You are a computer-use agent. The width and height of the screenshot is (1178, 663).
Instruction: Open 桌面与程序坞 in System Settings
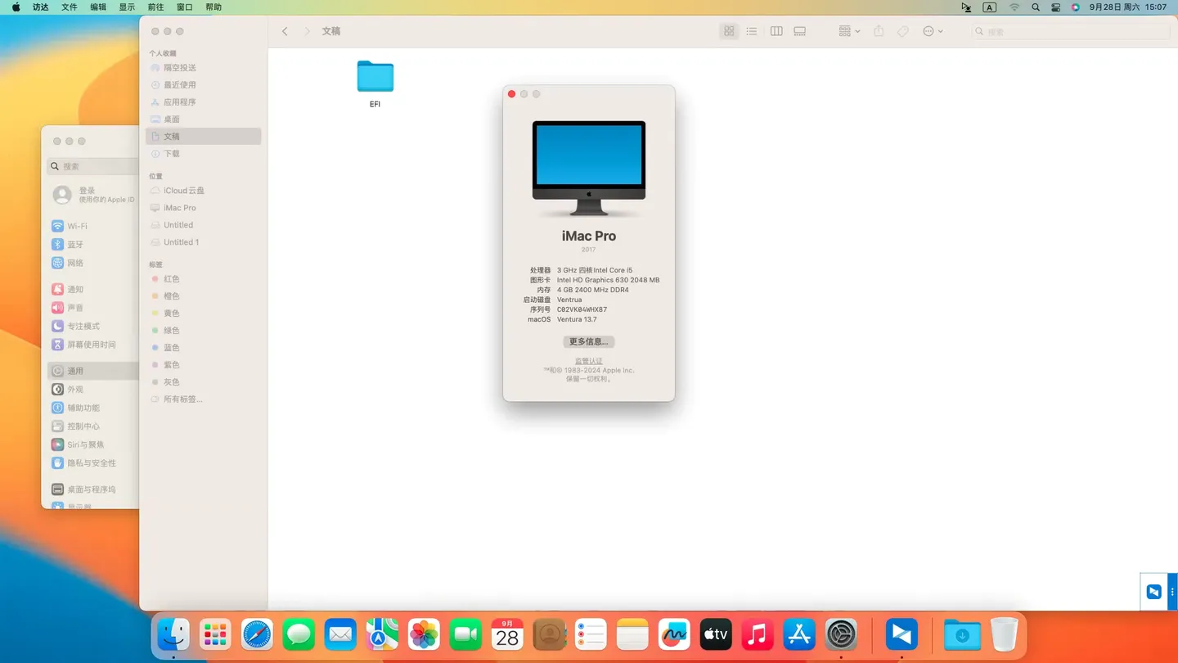[93, 489]
